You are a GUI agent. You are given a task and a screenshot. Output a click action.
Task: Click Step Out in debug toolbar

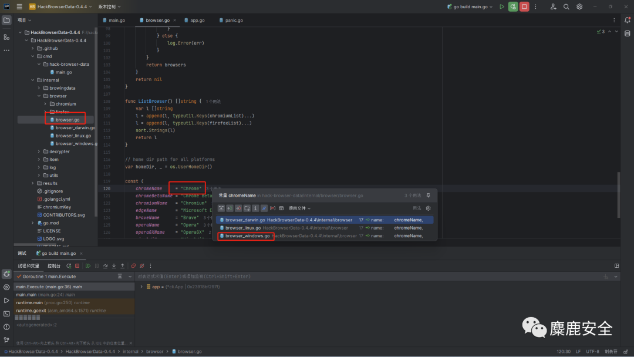coord(122,265)
